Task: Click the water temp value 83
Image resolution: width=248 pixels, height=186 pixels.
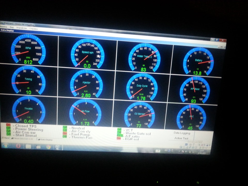Action: point(143,69)
